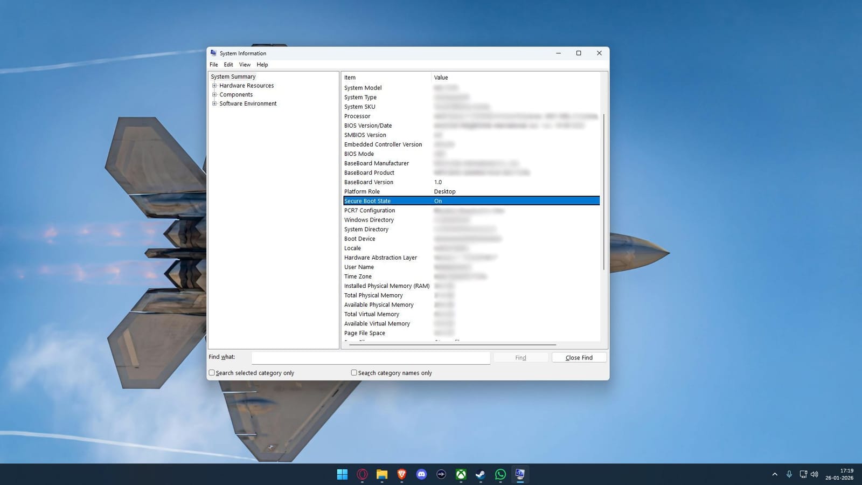Click the volume icon in the system tray
This screenshot has height=485, width=862.
(x=814, y=474)
